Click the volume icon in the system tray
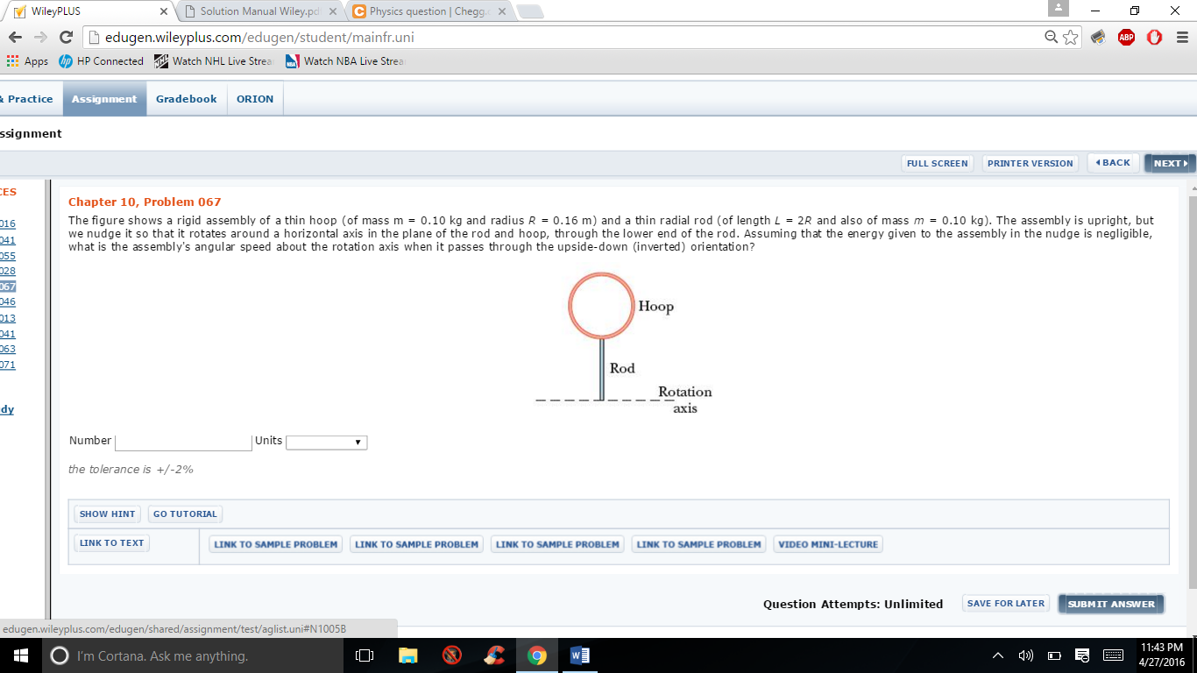 (x=1025, y=655)
